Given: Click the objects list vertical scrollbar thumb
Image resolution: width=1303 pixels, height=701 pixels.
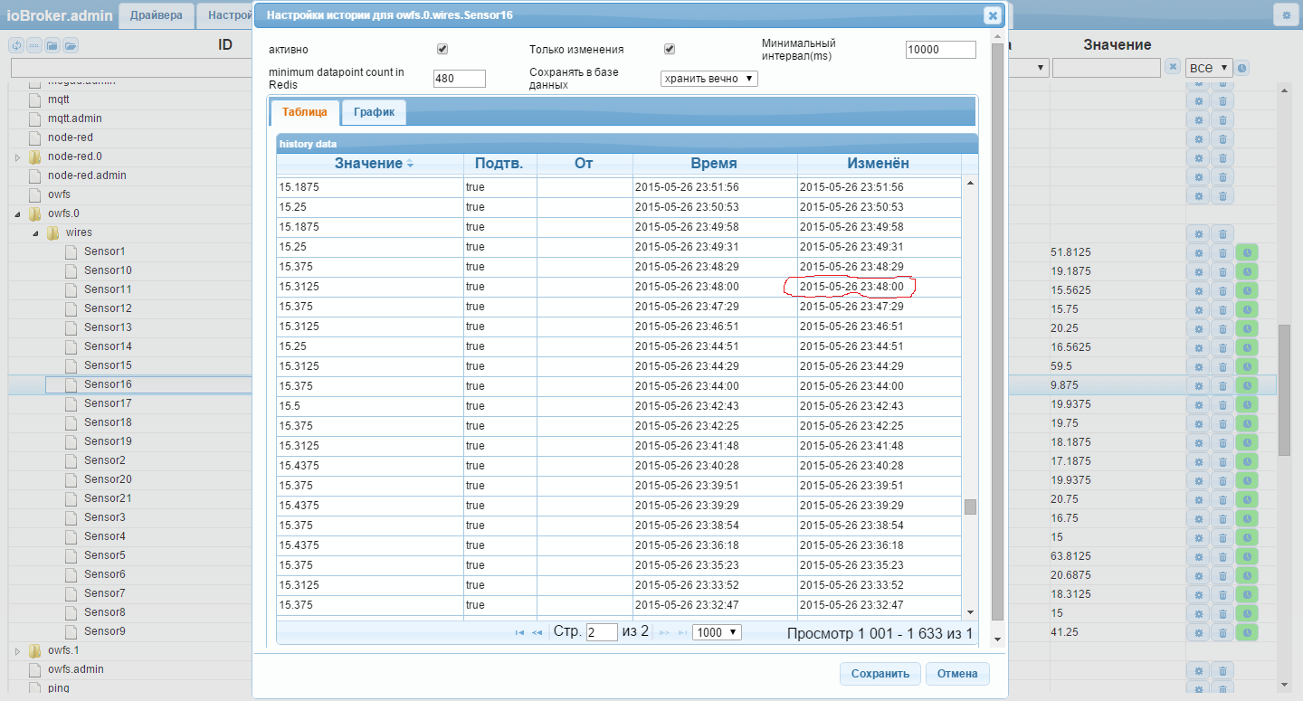Looking at the screenshot, I should point(1284,391).
